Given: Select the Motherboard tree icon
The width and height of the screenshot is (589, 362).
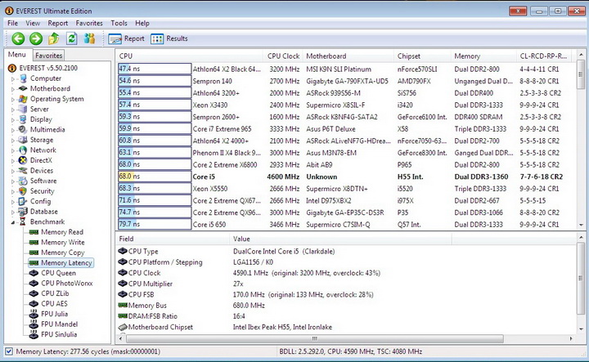Looking at the screenshot, I should (x=23, y=88).
